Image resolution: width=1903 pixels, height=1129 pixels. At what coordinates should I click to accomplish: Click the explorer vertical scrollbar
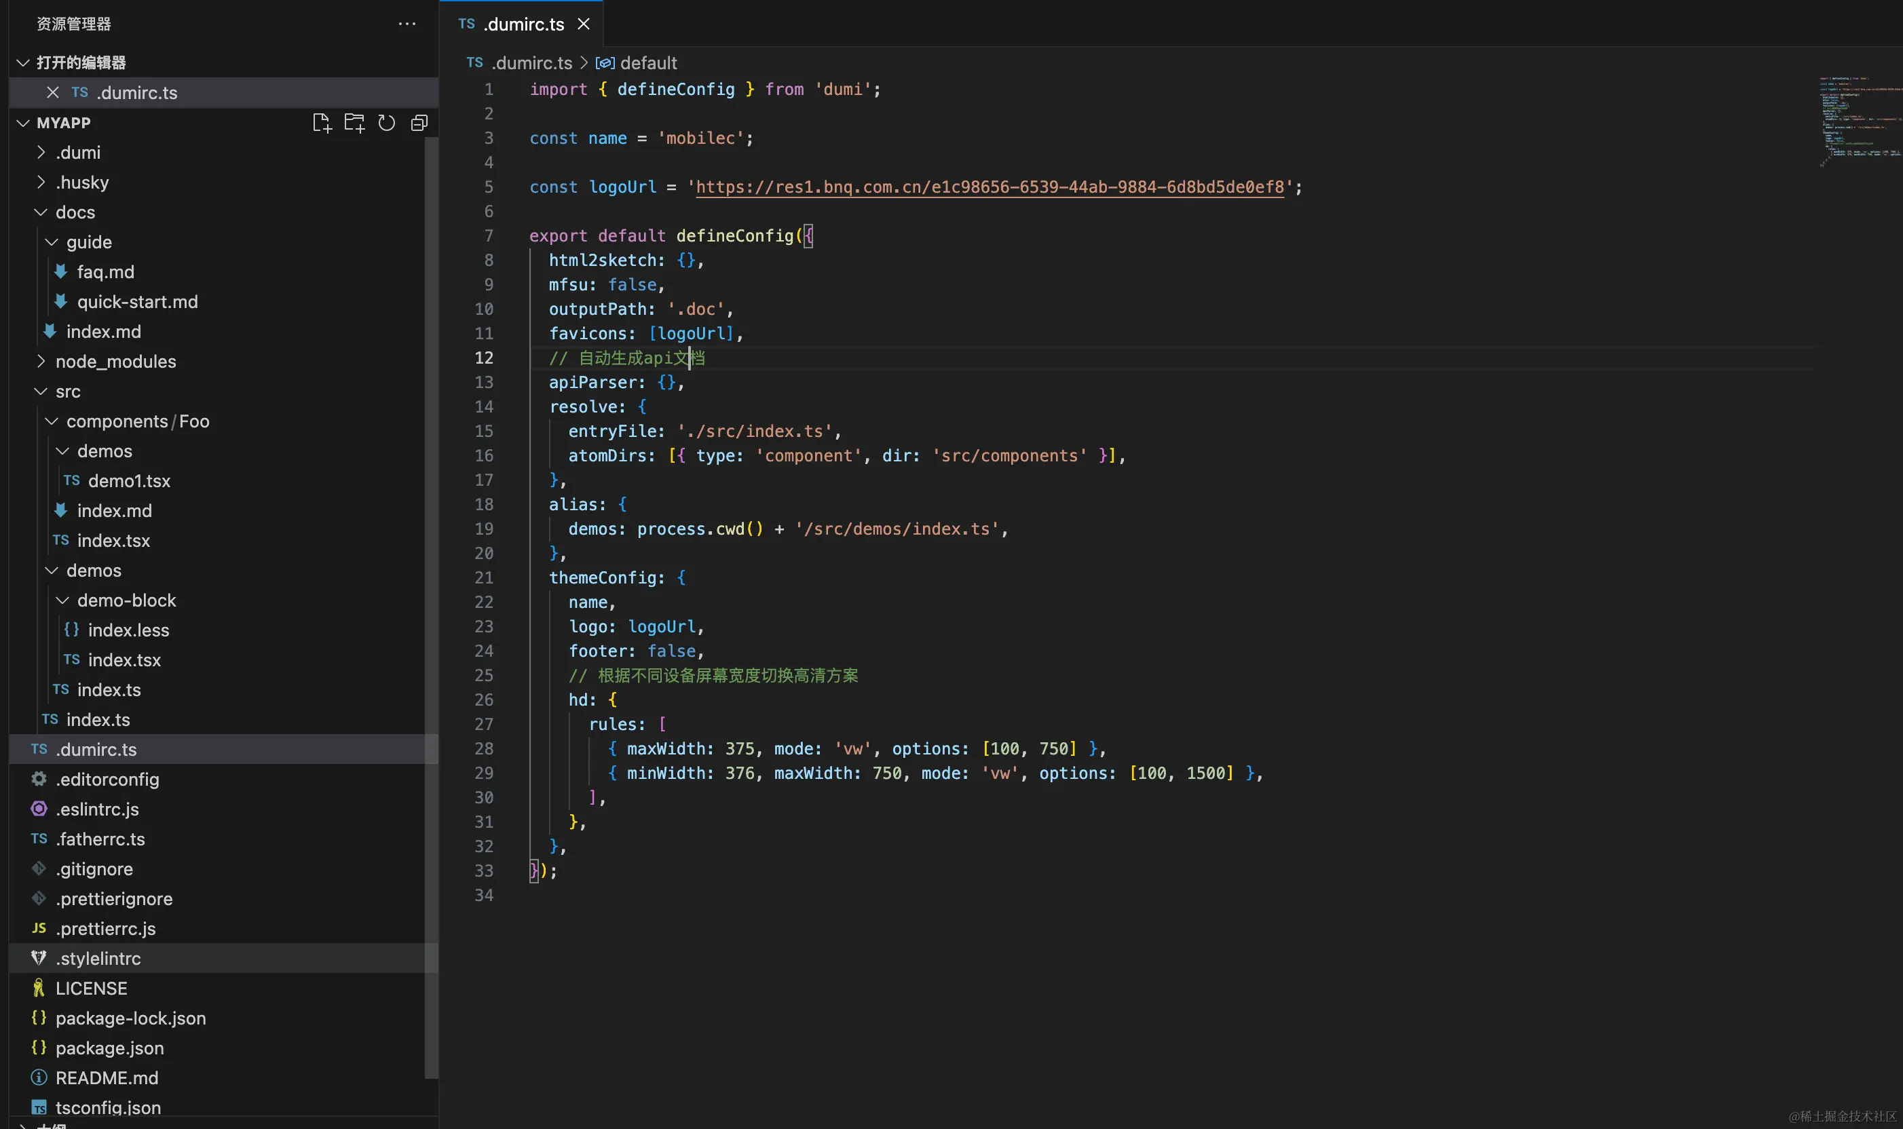(431, 609)
